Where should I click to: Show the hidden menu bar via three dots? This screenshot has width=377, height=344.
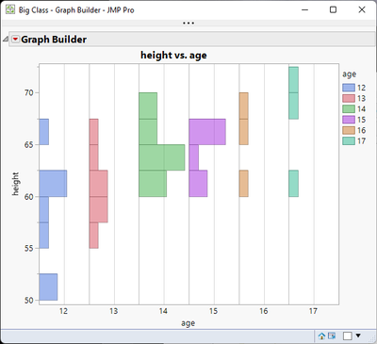(x=188, y=23)
